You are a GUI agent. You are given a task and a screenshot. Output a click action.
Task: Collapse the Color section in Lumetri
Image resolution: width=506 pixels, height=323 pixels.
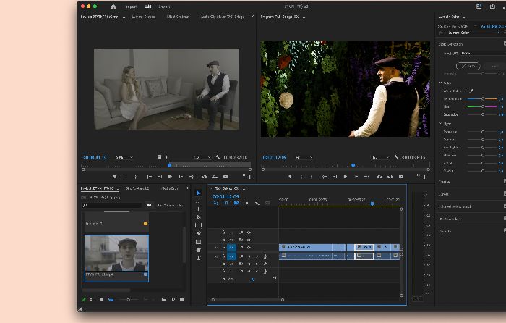tap(441, 83)
